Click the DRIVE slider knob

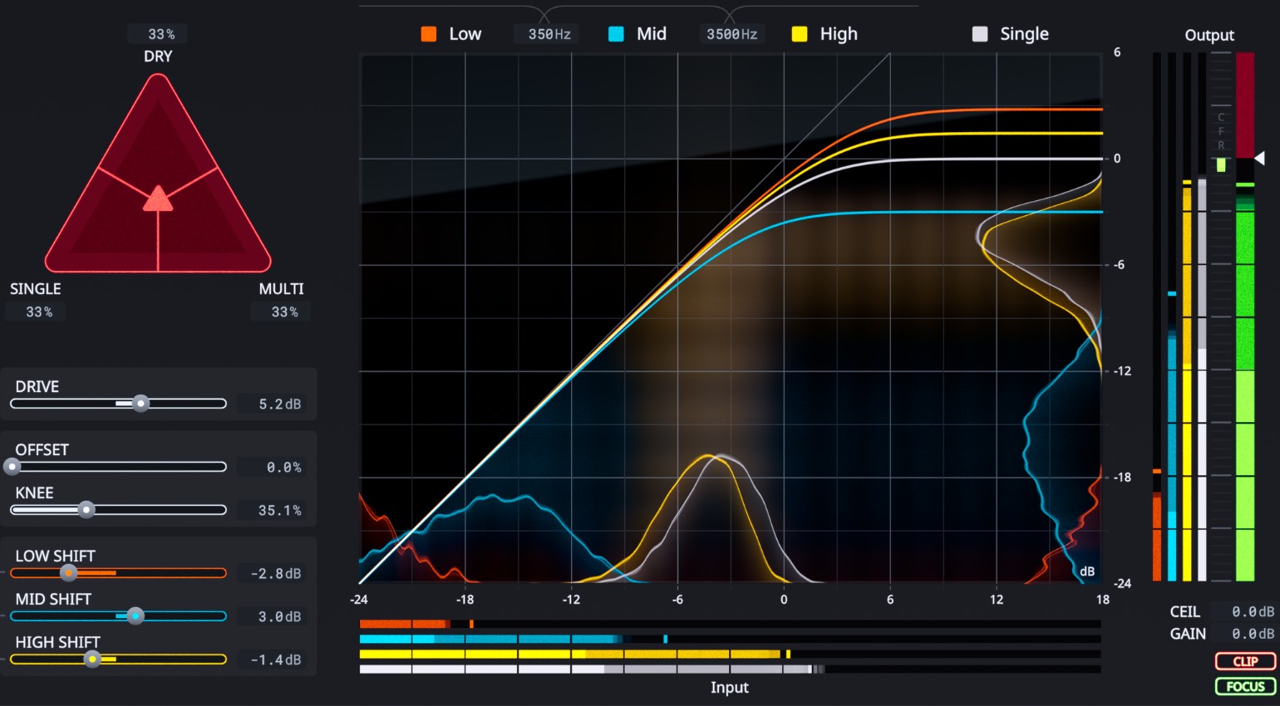140,404
